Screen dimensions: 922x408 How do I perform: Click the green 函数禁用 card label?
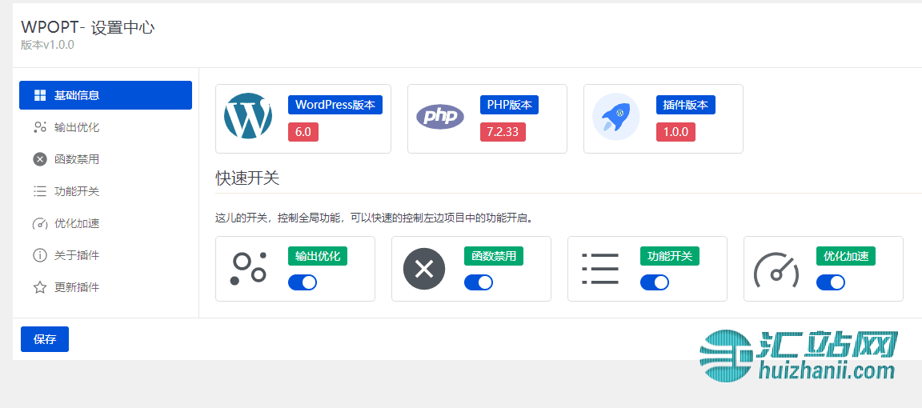click(x=494, y=256)
